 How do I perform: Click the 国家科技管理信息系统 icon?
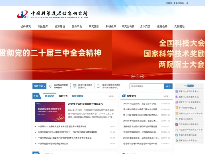(177, 92)
